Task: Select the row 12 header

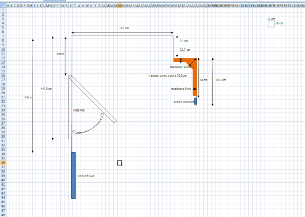Action: pos(3,58)
